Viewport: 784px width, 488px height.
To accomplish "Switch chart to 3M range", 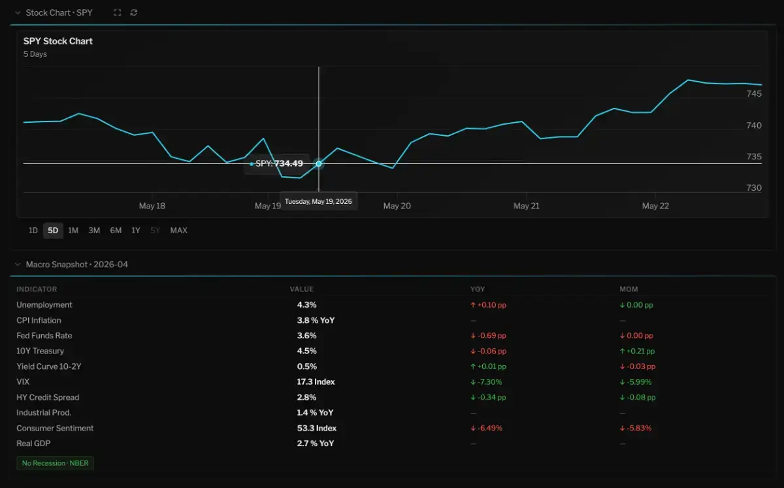I will click(x=94, y=231).
